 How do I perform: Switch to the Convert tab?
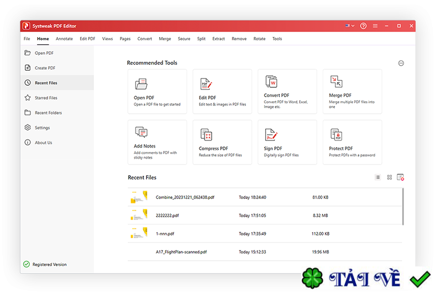point(144,39)
